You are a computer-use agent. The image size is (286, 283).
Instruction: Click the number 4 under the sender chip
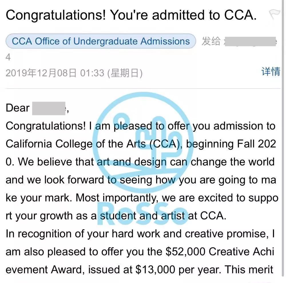(8, 57)
